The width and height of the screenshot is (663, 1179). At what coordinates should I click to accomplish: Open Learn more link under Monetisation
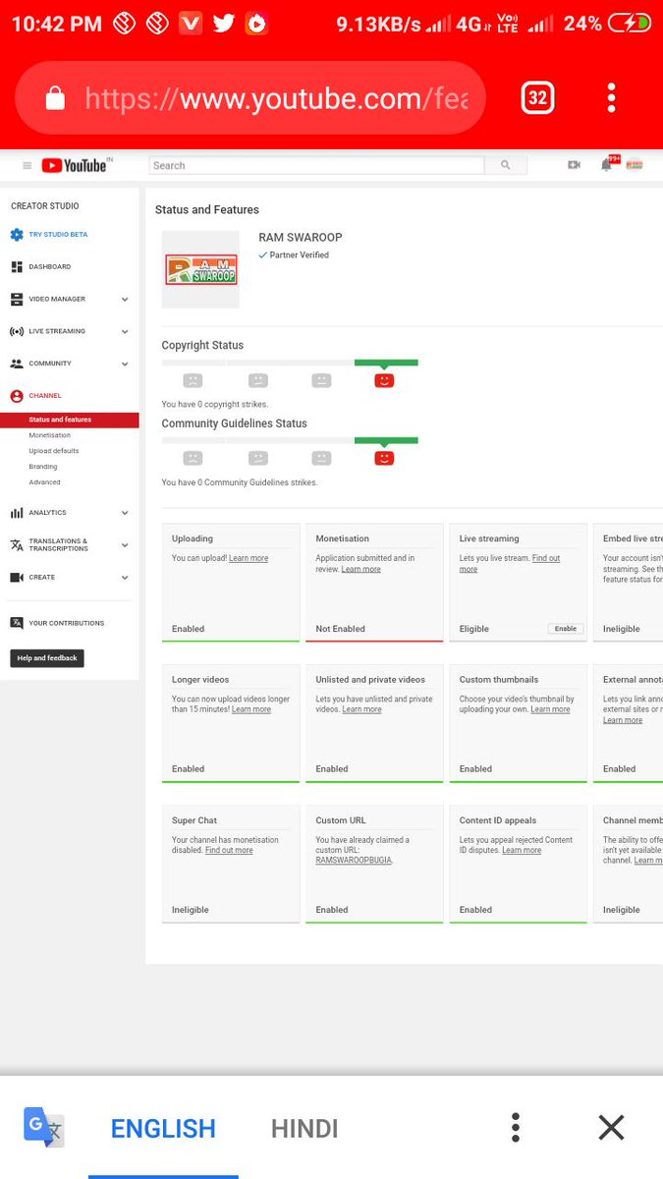tap(360, 570)
